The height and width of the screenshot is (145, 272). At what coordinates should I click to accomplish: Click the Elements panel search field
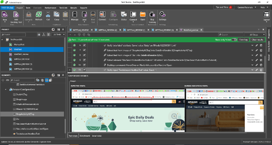point(22,80)
